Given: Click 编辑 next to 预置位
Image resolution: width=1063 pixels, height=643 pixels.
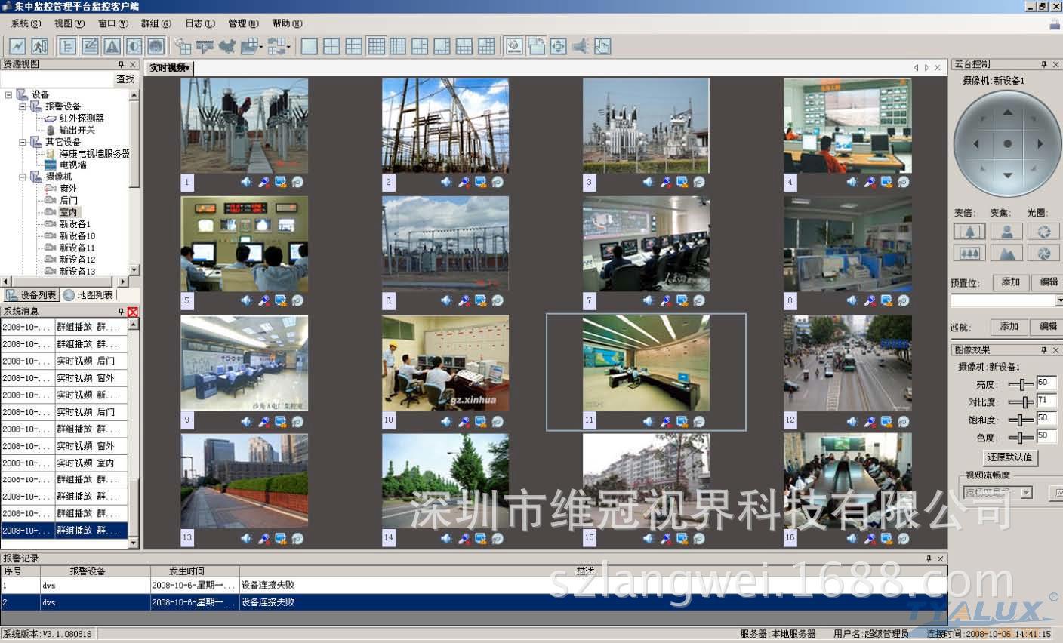Looking at the screenshot, I should (x=1049, y=282).
